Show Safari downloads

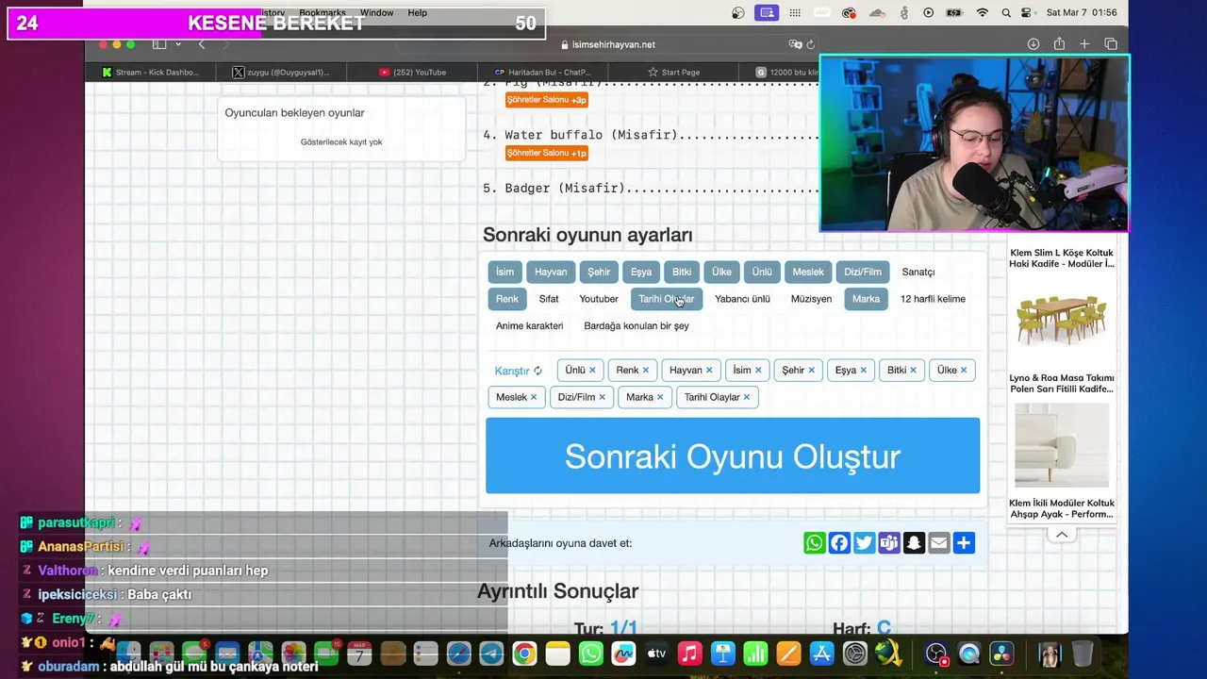[x=1033, y=44]
